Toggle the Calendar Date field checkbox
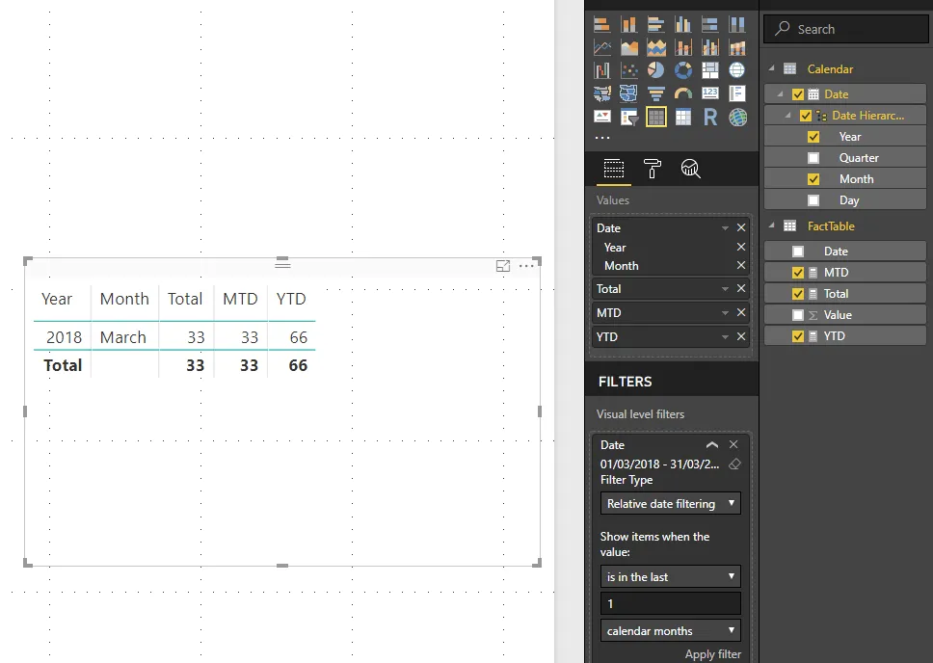The width and height of the screenshot is (933, 663). (798, 94)
